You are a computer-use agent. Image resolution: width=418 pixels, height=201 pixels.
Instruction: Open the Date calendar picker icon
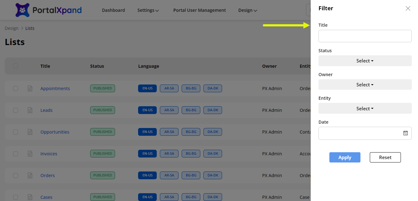405,133
